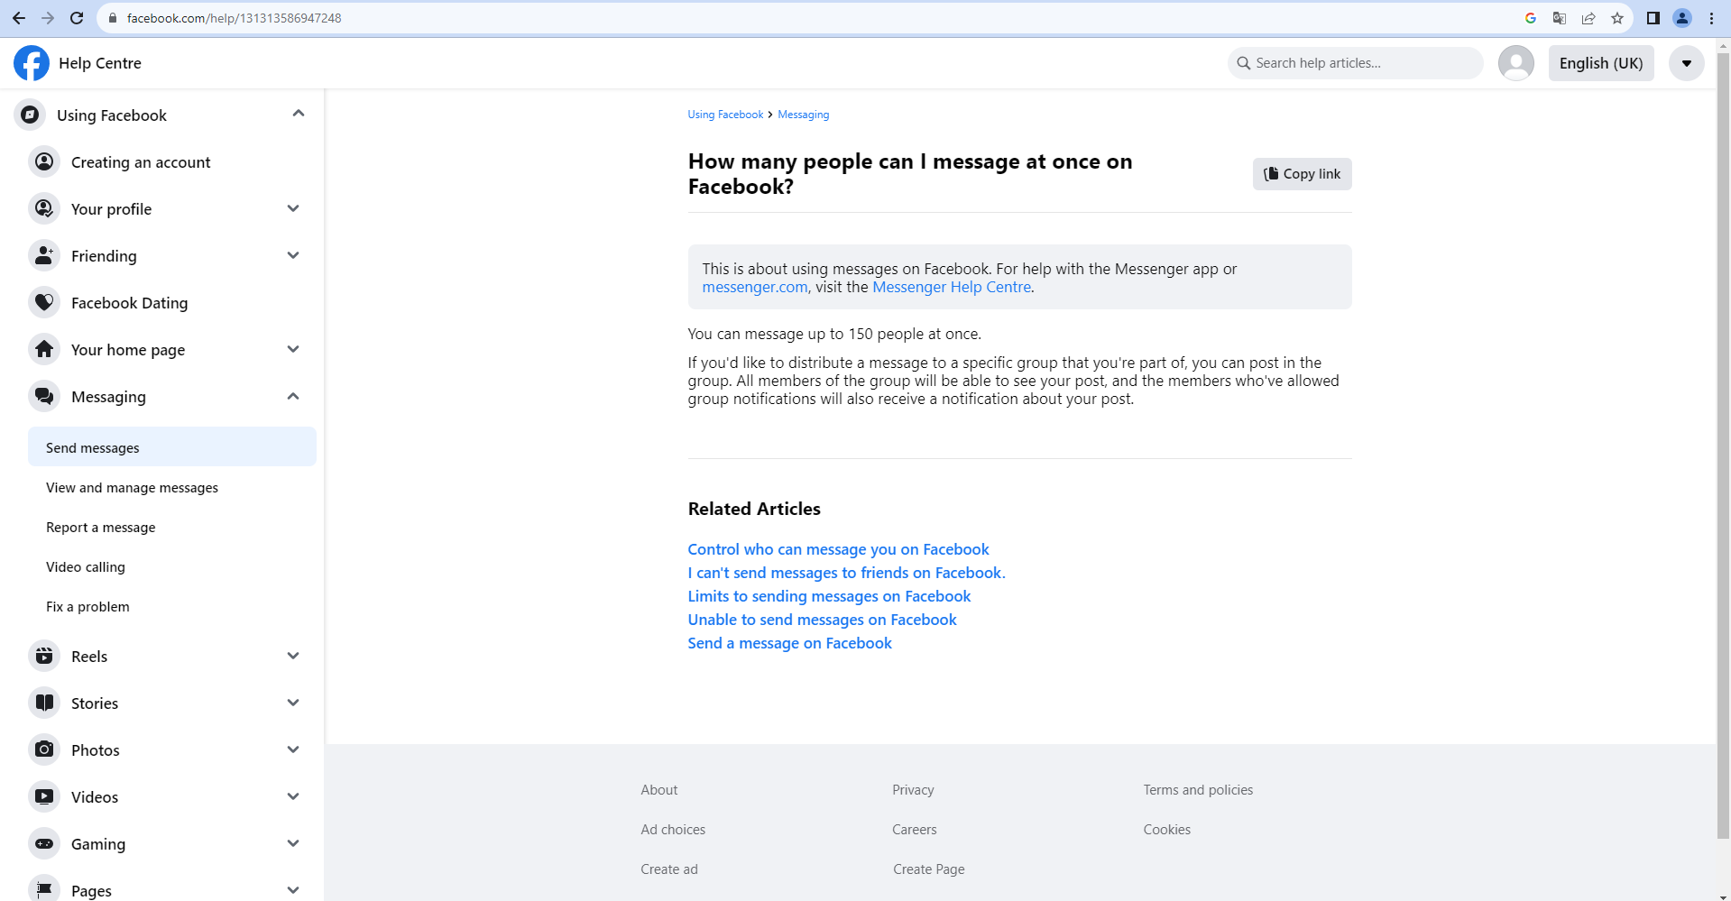Click the Reels icon in sidebar

click(x=44, y=656)
